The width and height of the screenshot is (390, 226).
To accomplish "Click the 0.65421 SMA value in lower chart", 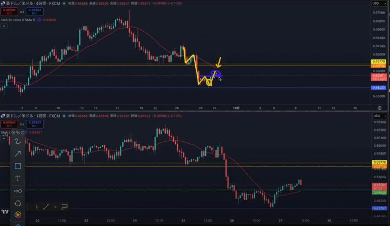I will click(x=36, y=132).
